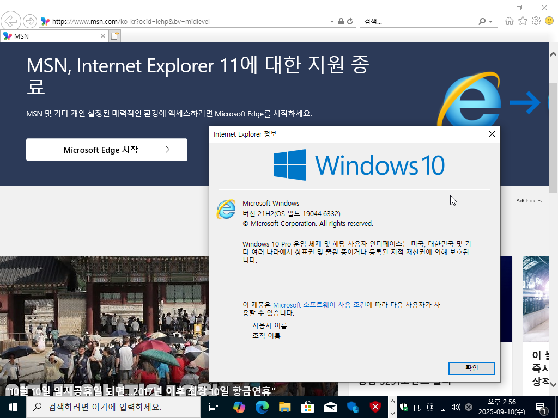Click the Microsoft Edge 시작 button

107,150
